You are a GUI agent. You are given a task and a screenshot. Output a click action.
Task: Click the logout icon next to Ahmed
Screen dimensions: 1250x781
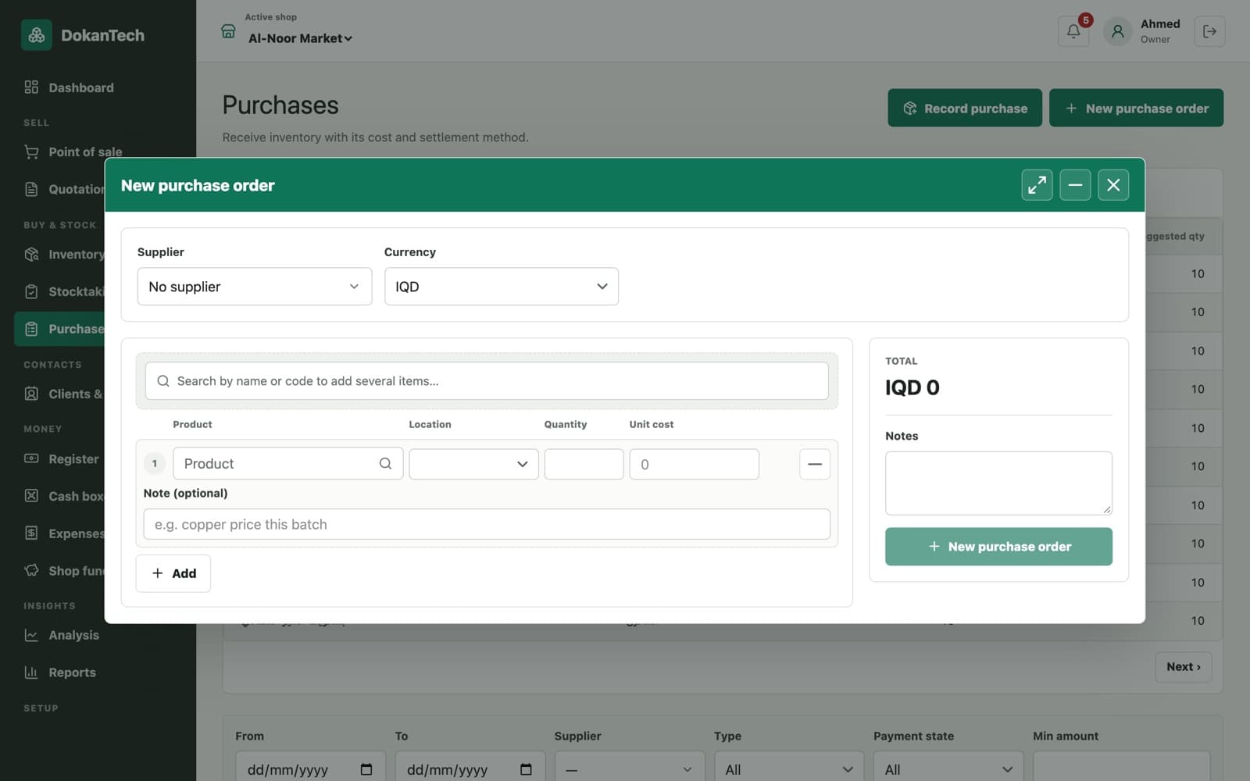[x=1209, y=31]
